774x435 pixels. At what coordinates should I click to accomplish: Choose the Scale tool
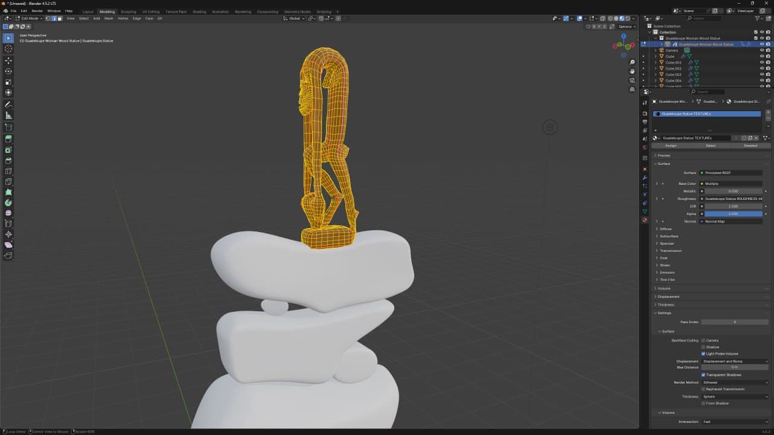pos(8,82)
